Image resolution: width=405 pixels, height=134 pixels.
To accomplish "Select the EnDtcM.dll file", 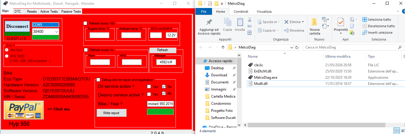I will coord(262,71).
